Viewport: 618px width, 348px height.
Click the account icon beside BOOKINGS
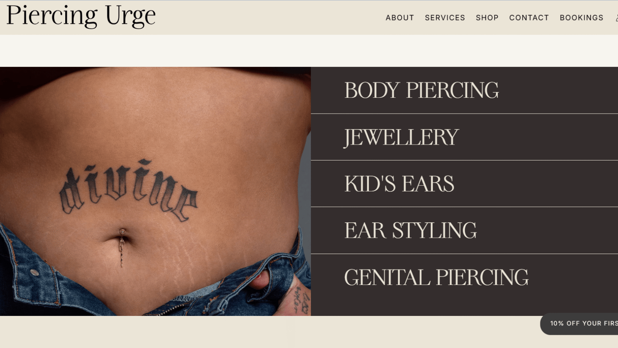[x=616, y=18]
